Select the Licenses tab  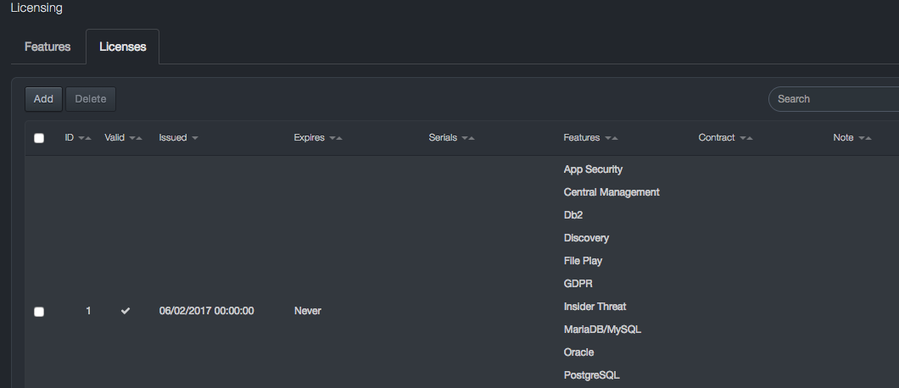tap(122, 47)
